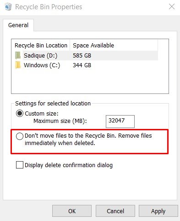Click the 344 GB space value
This screenshot has width=180, height=221.
click(82, 65)
